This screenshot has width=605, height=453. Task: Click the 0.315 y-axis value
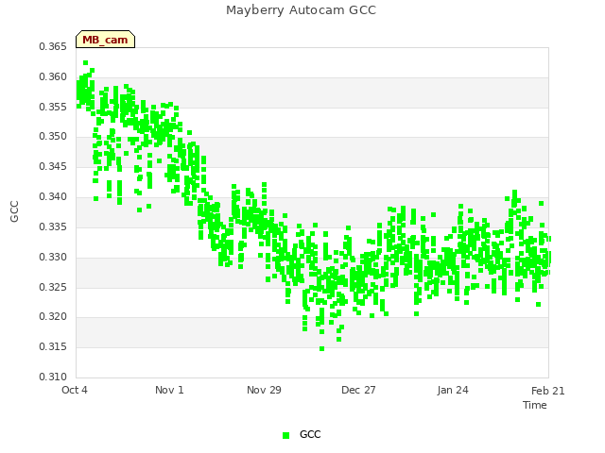point(53,346)
